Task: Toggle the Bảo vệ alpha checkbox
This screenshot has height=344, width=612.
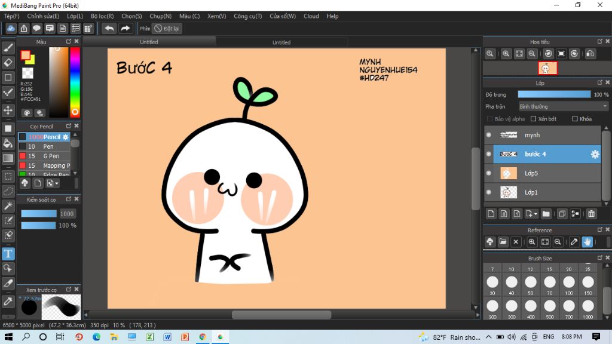Action: [489, 119]
